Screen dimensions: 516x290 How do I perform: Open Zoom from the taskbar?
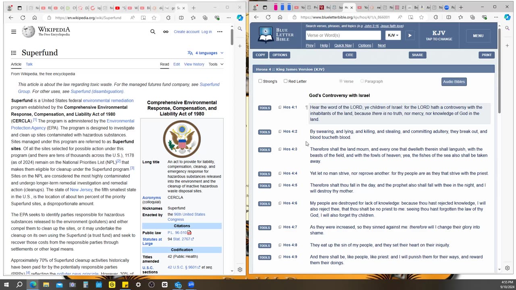pyautogui.click(x=191, y=285)
